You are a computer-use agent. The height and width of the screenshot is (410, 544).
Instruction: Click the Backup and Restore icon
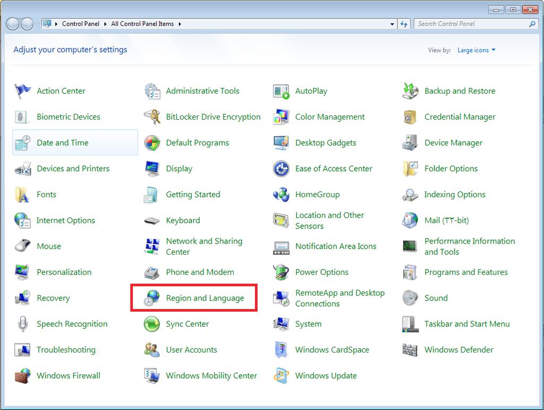pos(411,91)
